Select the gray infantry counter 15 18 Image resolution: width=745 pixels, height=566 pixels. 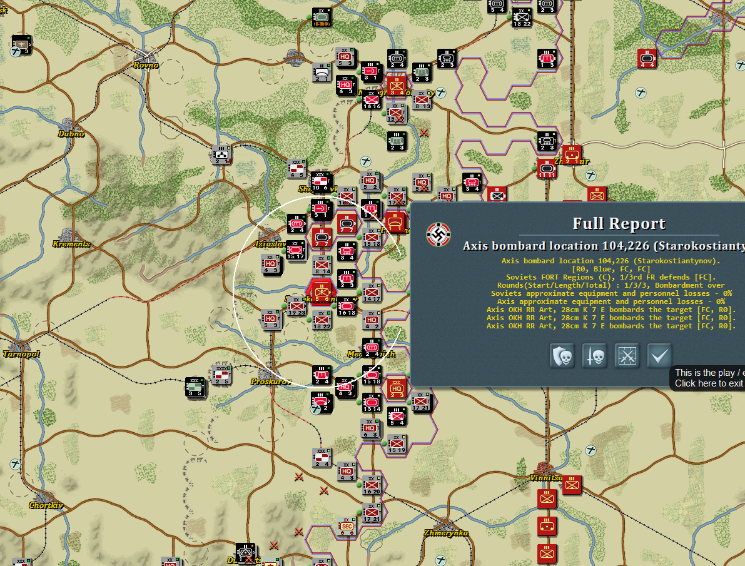[372, 237]
